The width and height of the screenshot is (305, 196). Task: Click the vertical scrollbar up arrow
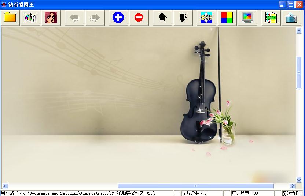click(x=299, y=30)
